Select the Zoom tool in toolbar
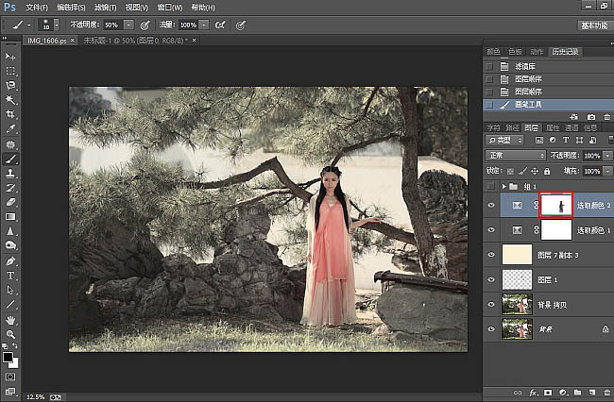Viewport: 614px width, 402px height. click(11, 334)
